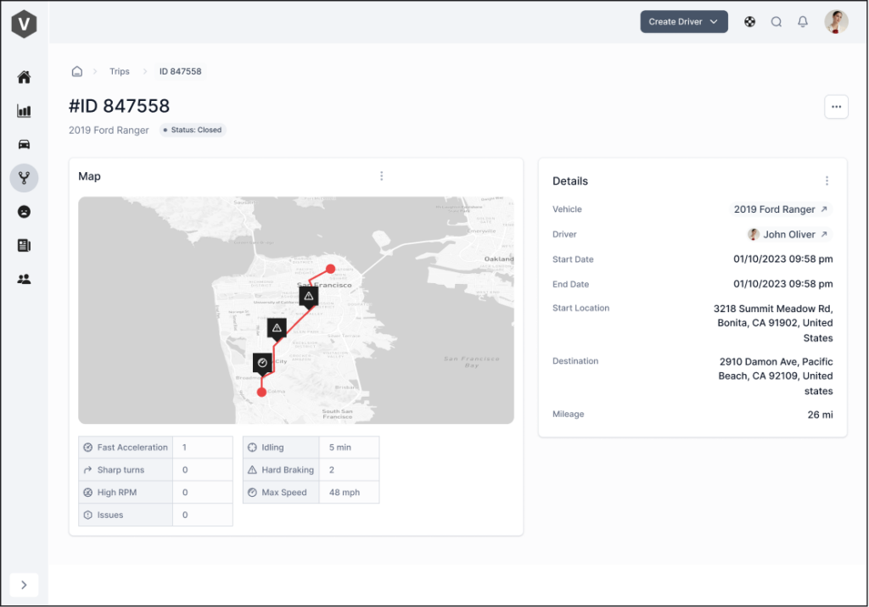Click the sad face issues icon
Screen dimensions: 869x607
(x=24, y=212)
